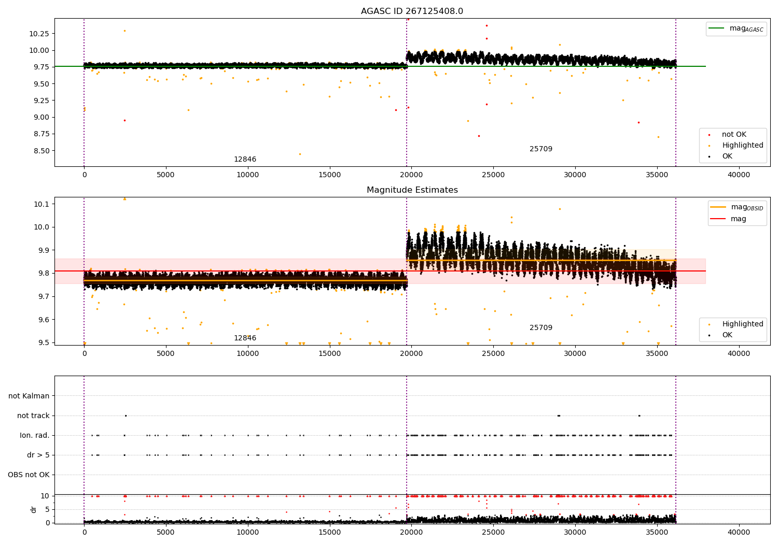Click the orange mag OBSID legend line swatch

point(718,207)
